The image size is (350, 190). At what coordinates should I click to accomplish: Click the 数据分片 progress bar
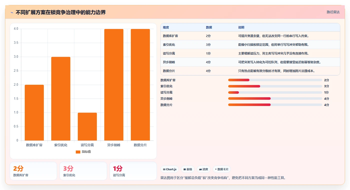275,105
